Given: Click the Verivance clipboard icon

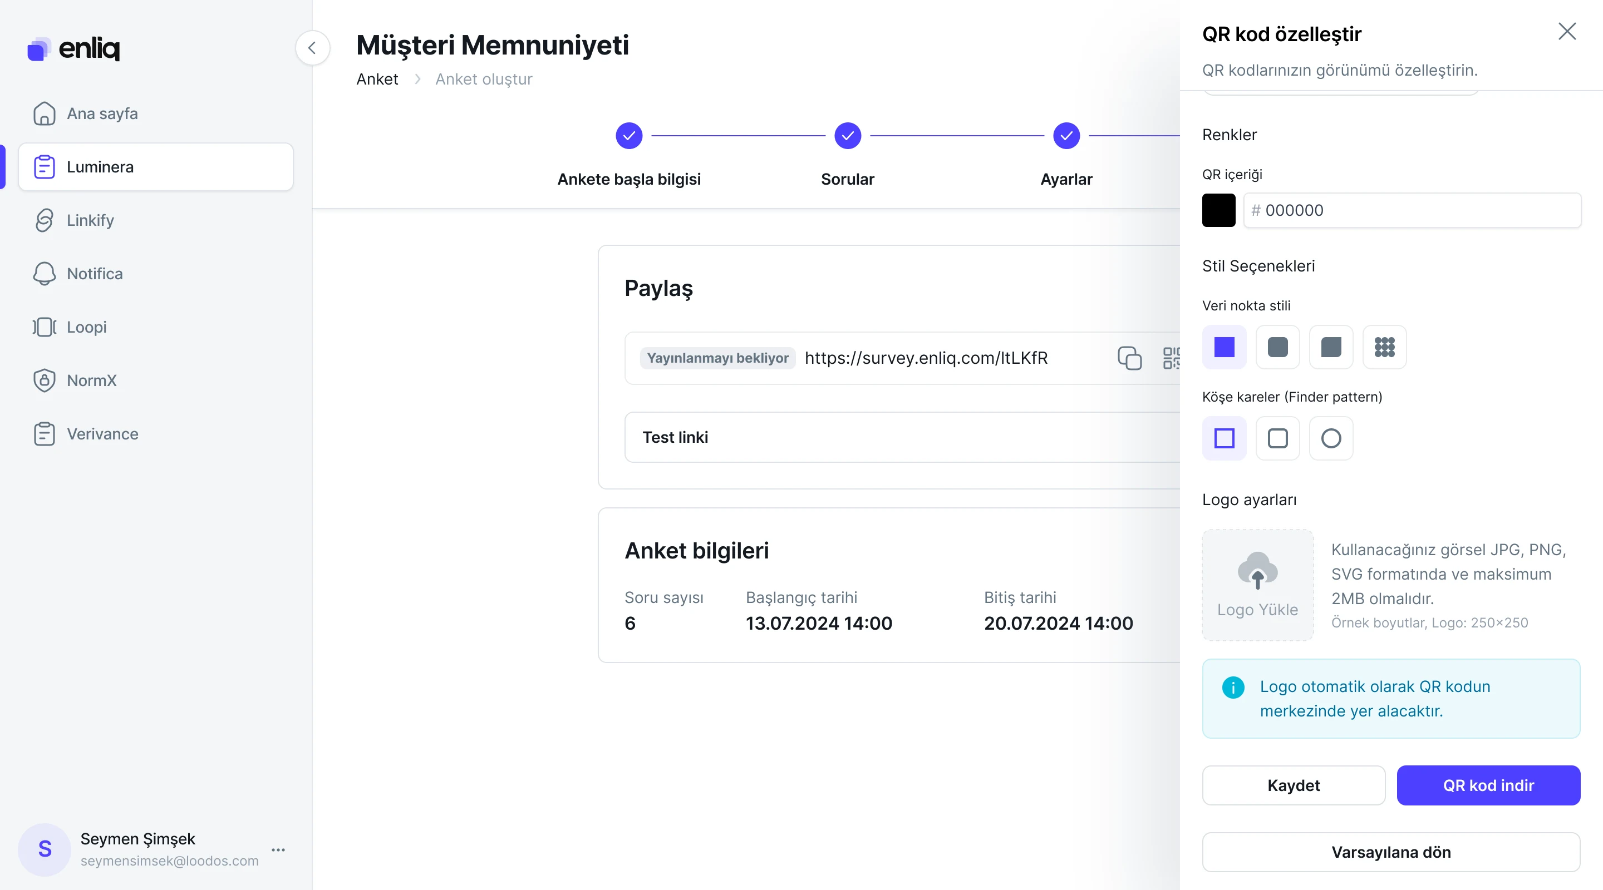Looking at the screenshot, I should (x=44, y=434).
